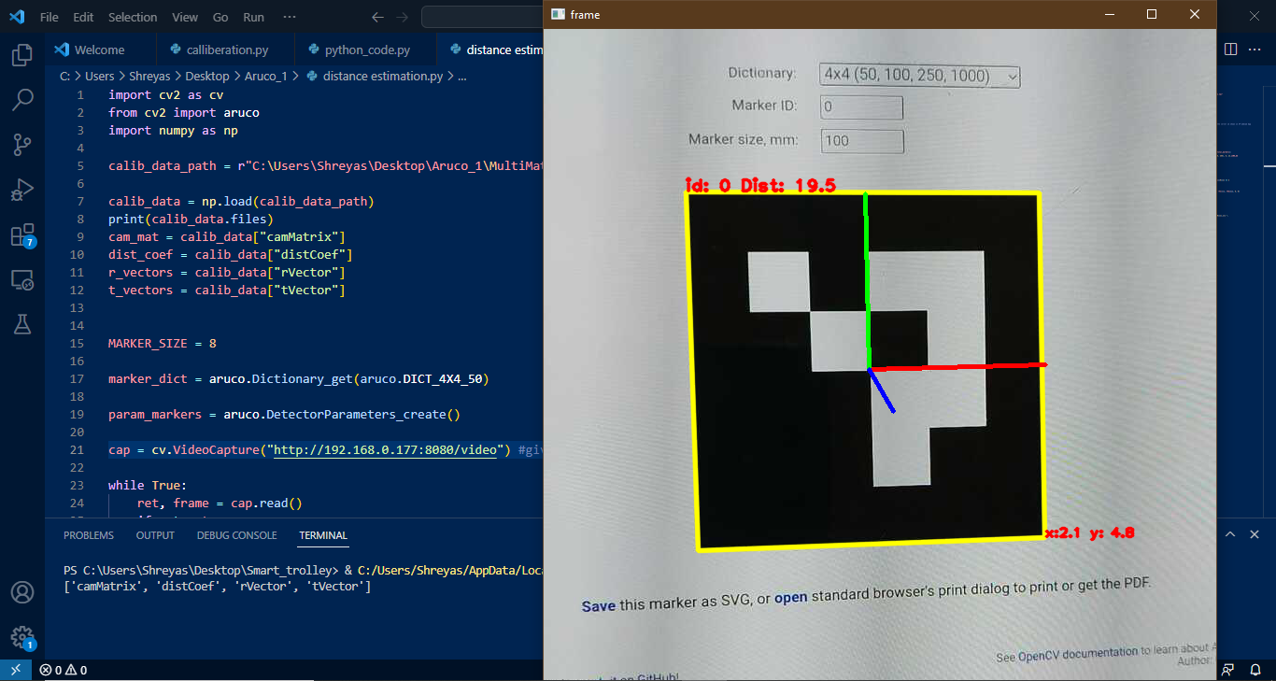Open the Selection menu
Viewport: 1276px width, 681px height.
click(x=133, y=17)
